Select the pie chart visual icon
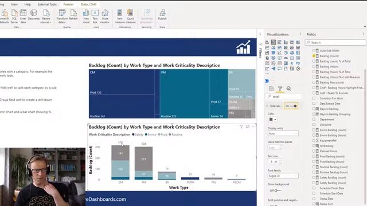Viewport: 367px width, 206px height. (286, 53)
